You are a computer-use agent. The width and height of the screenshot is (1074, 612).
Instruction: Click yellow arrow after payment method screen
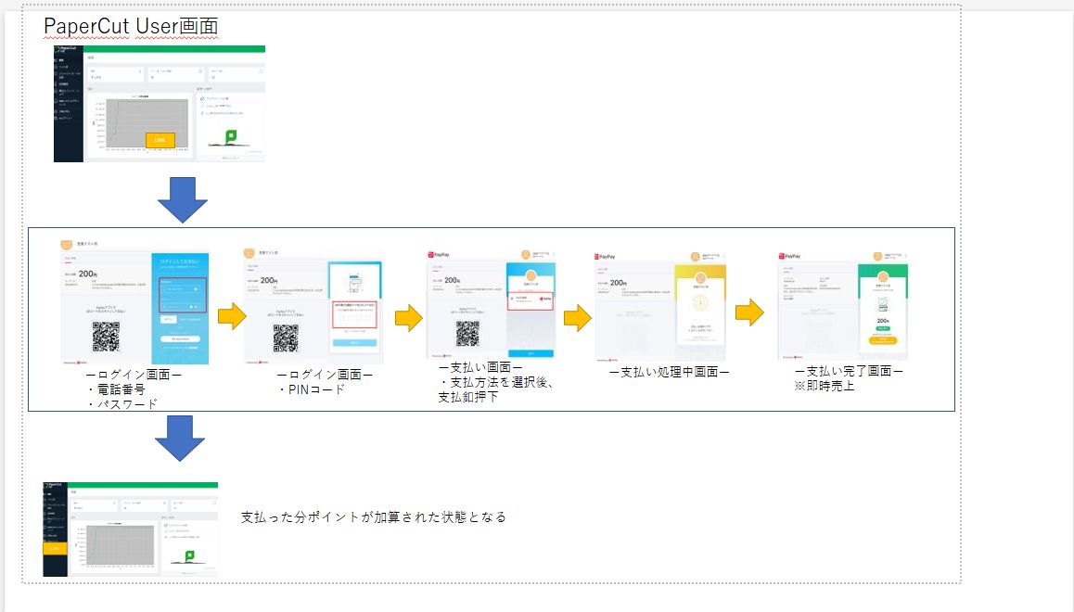(578, 318)
